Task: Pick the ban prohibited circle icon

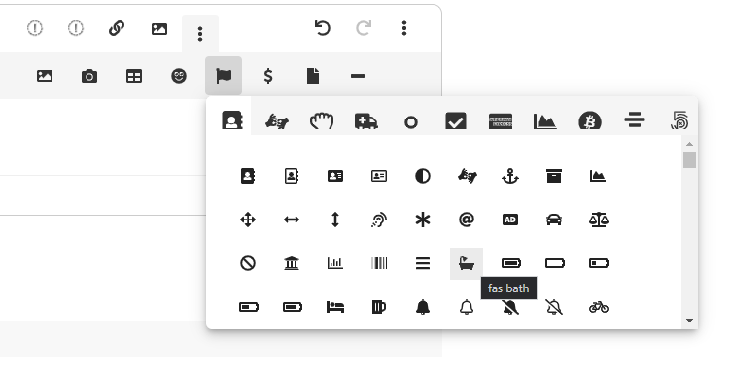Action: click(x=248, y=263)
